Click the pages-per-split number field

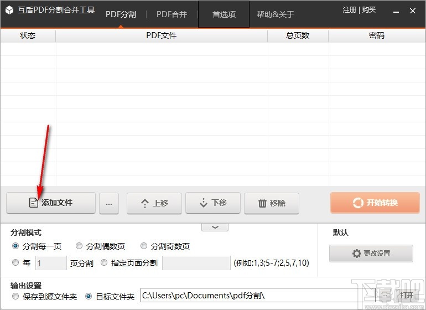pyautogui.click(x=51, y=263)
